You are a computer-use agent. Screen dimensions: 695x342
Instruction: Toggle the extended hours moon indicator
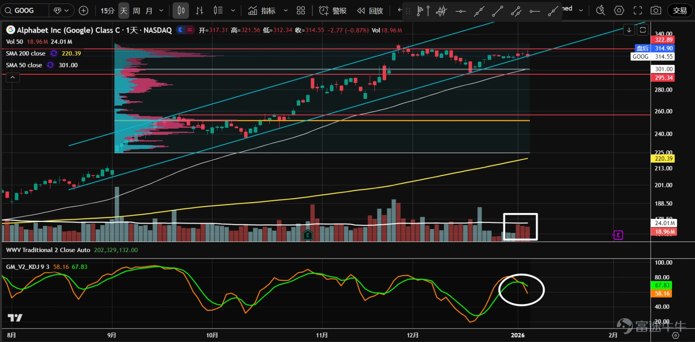click(181, 30)
